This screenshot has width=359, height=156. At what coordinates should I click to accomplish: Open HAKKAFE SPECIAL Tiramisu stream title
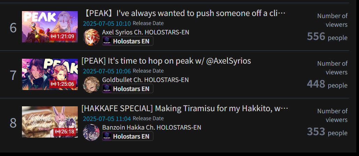tap(185, 109)
